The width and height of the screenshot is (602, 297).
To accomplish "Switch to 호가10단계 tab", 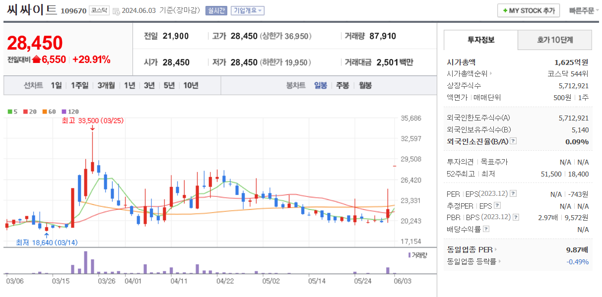I will point(555,40).
